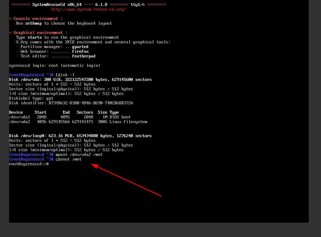Select the "fdisk -l" command

[x=65, y=75]
